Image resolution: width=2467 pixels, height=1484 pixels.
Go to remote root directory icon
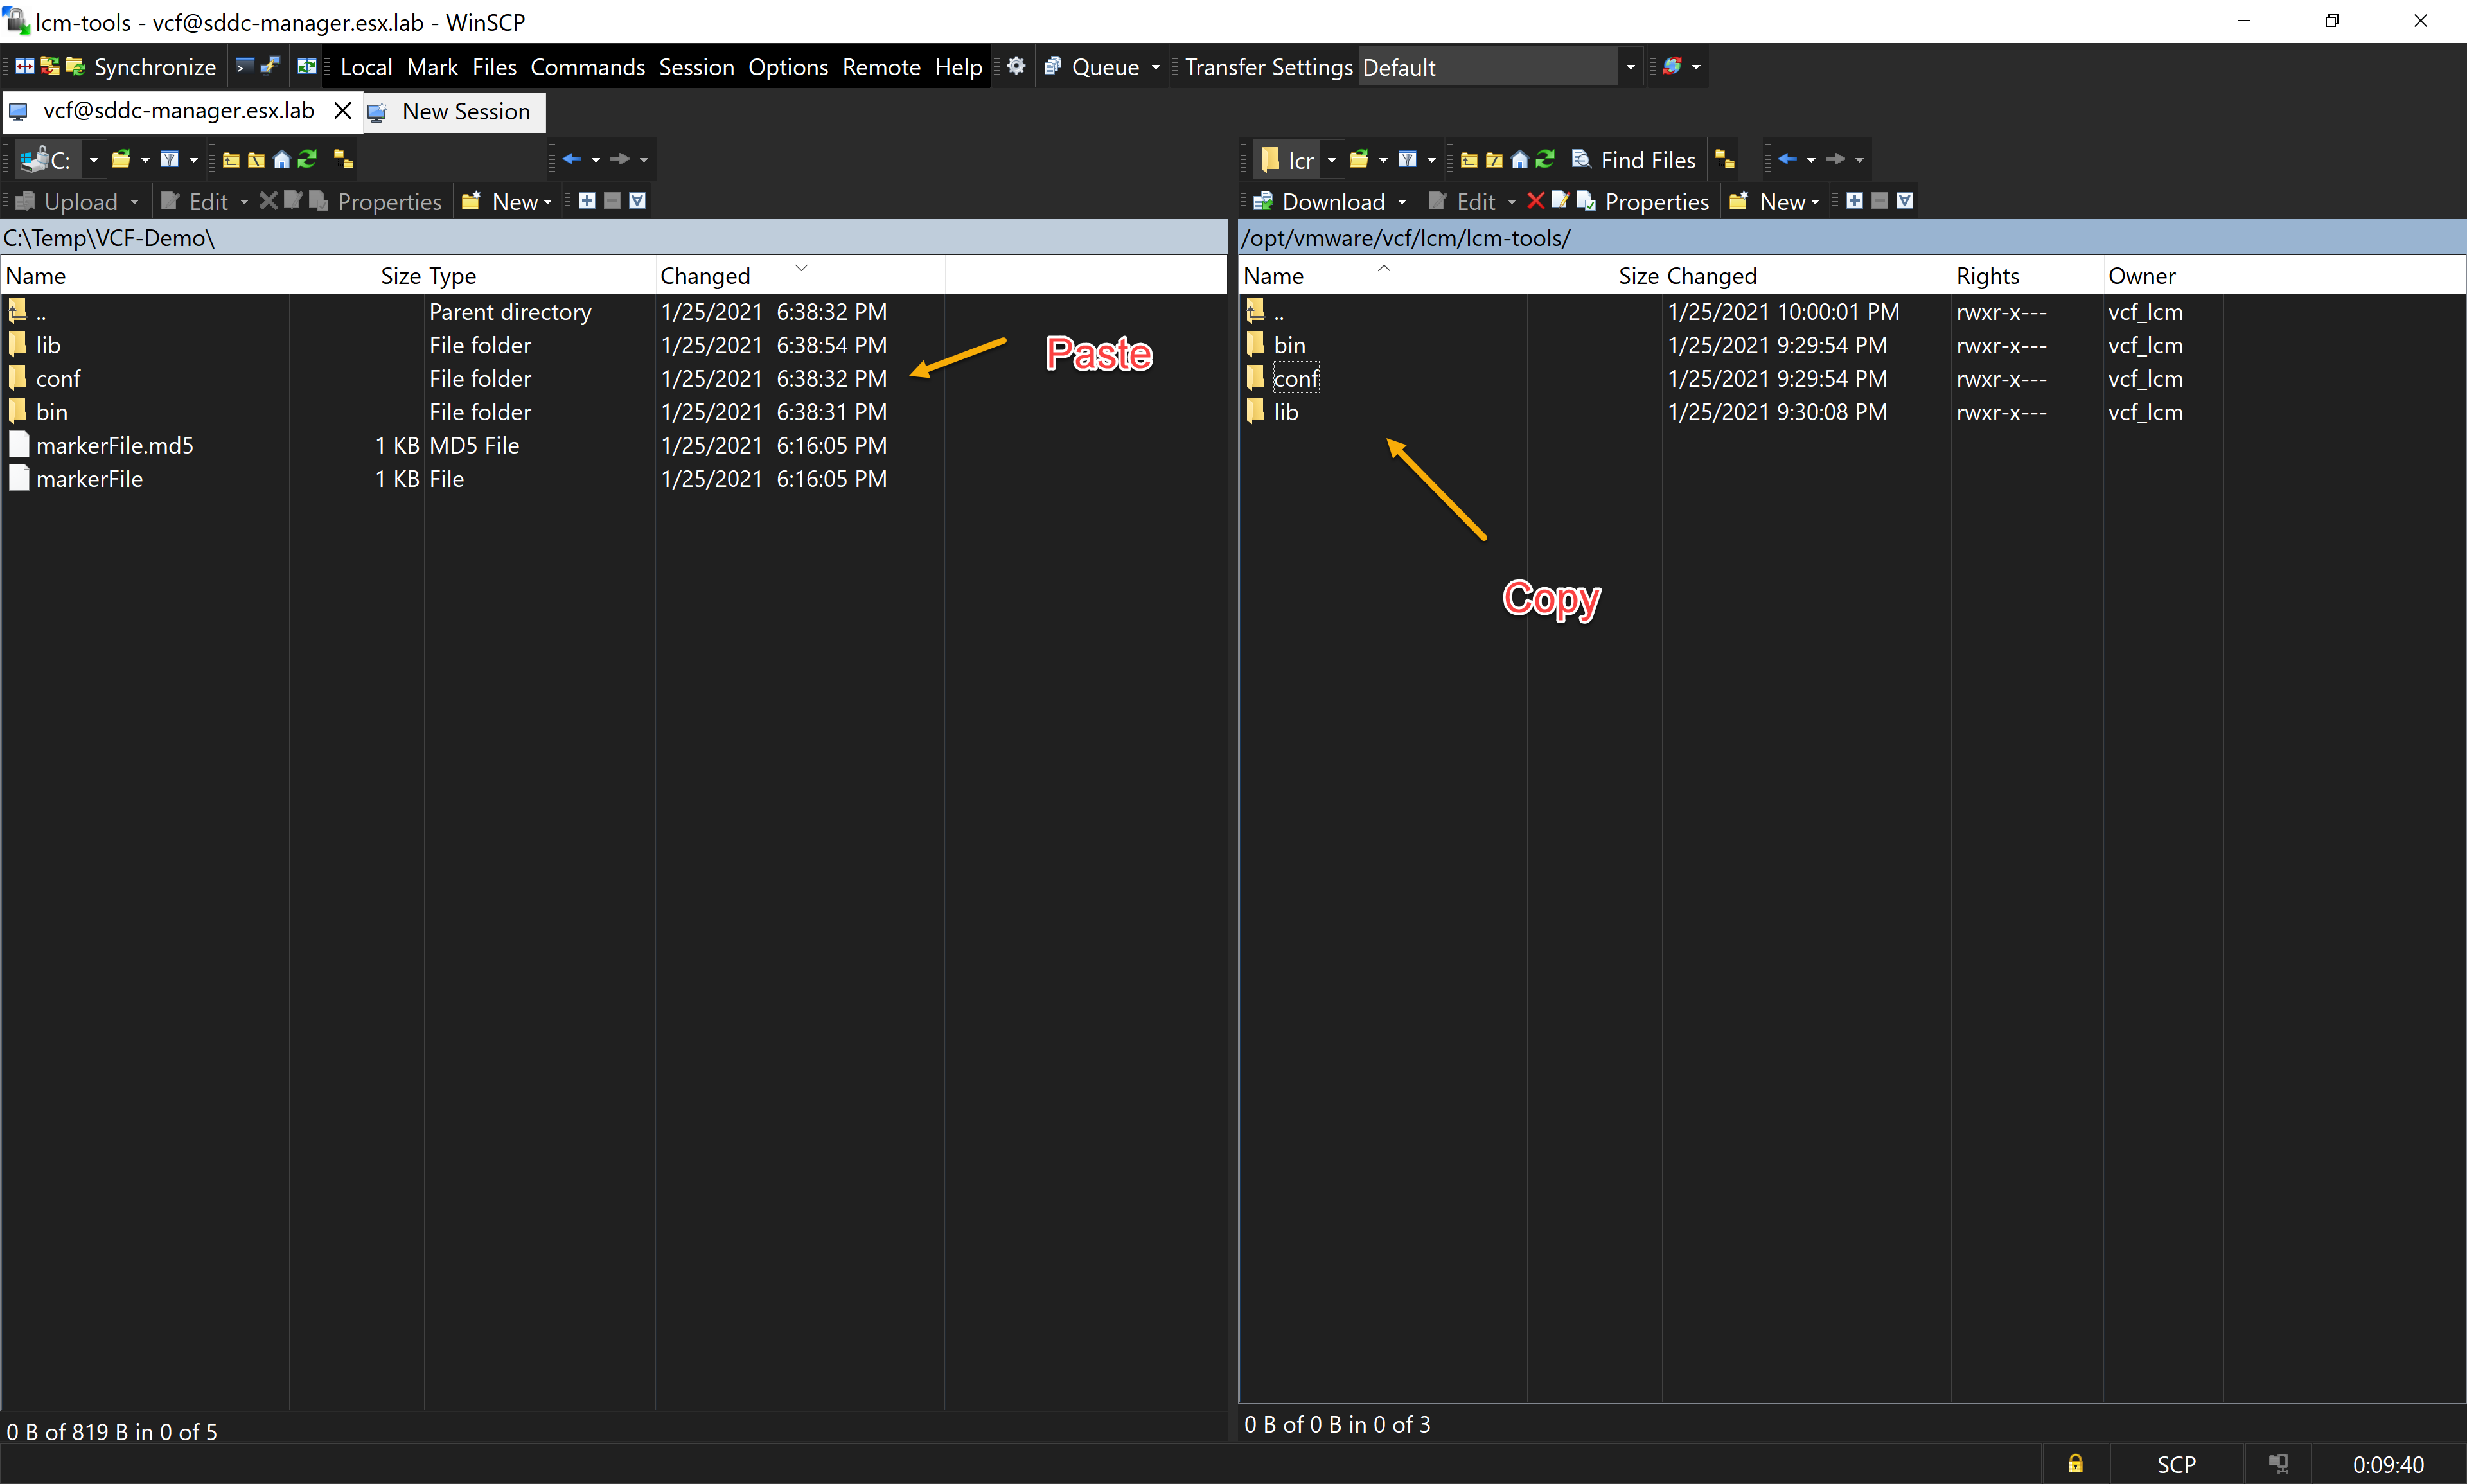[x=1494, y=160]
